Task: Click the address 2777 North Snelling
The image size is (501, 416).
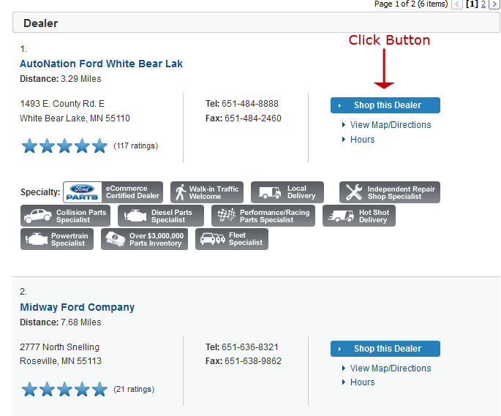Action: 59,347
